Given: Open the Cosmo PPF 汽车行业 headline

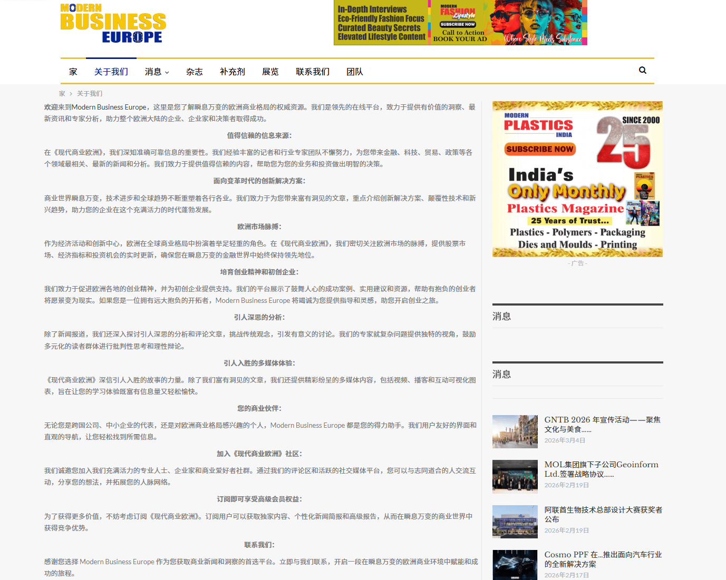Looking at the screenshot, I should 603,559.
